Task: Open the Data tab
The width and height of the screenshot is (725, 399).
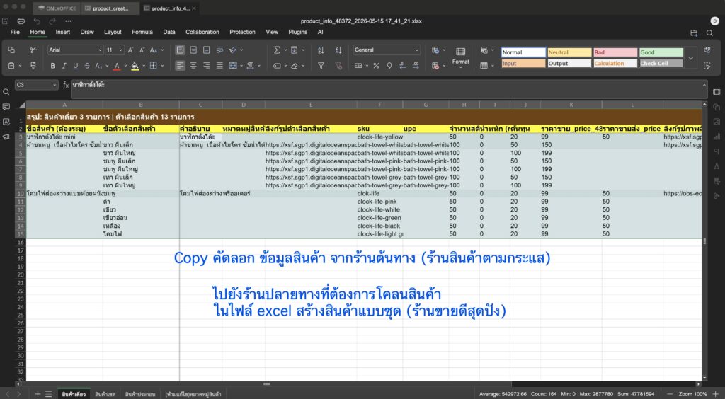Action: point(169,33)
